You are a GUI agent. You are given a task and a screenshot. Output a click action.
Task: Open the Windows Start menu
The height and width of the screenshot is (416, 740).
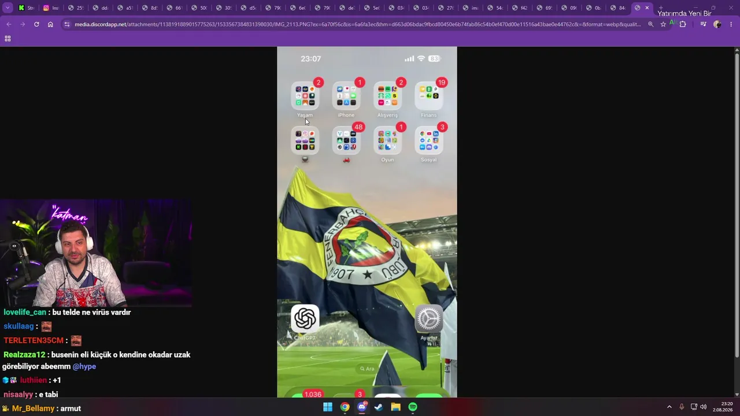(328, 407)
